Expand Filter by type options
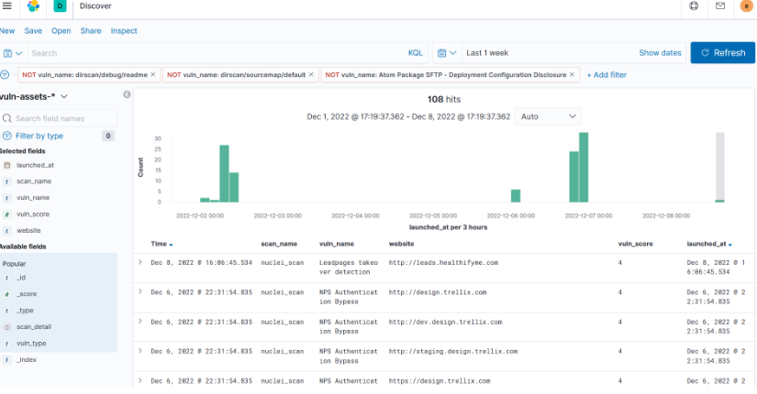This screenshot has height=394, width=757. click(x=39, y=136)
